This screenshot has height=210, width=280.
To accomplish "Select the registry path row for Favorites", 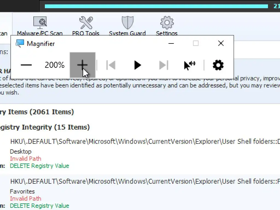I will pyautogui.click(x=145, y=182).
